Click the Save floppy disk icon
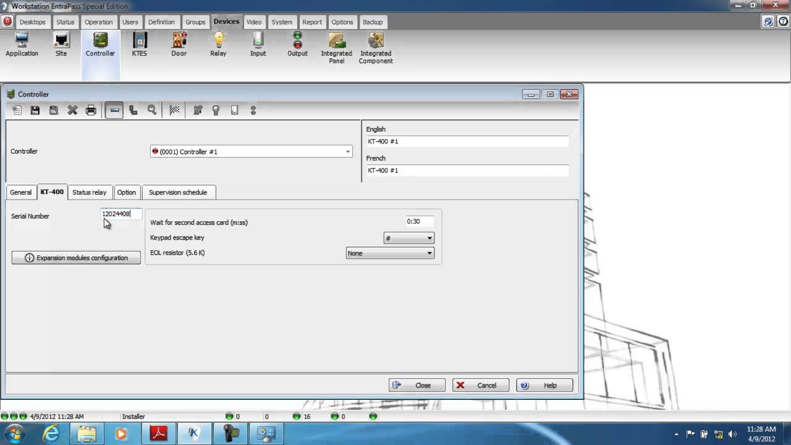Viewport: 791px width, 445px height. point(35,110)
